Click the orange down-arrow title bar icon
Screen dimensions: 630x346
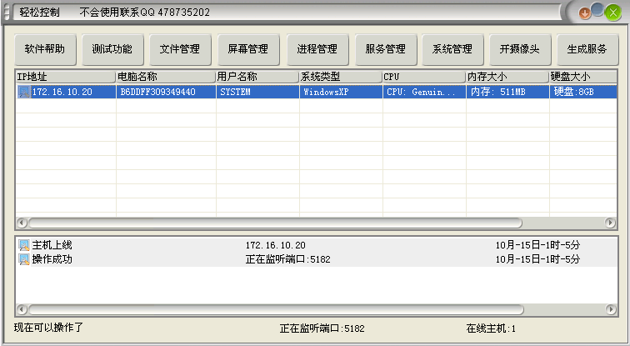585,13
